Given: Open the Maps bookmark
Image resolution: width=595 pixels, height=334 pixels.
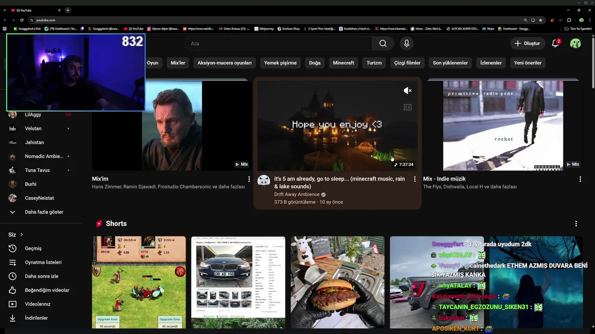Looking at the screenshot, I should 488,29.
